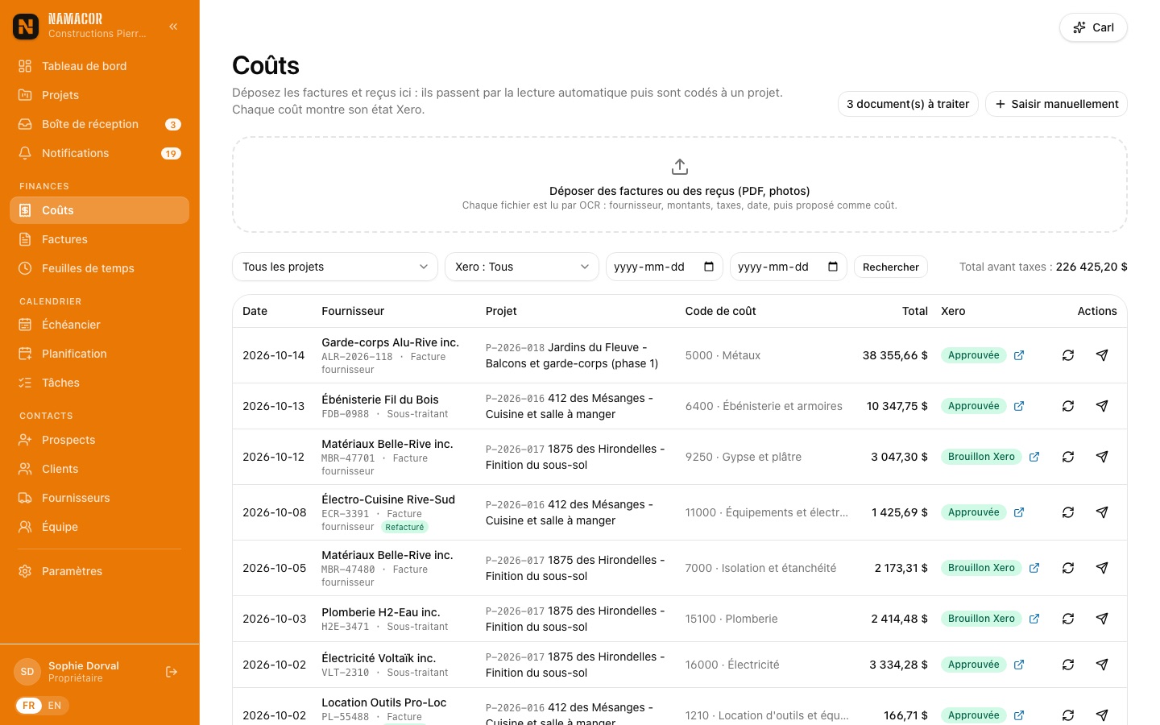Screen dimensions: 1160x725
Task: Open the Carl assistant button
Action: pos(1093,27)
